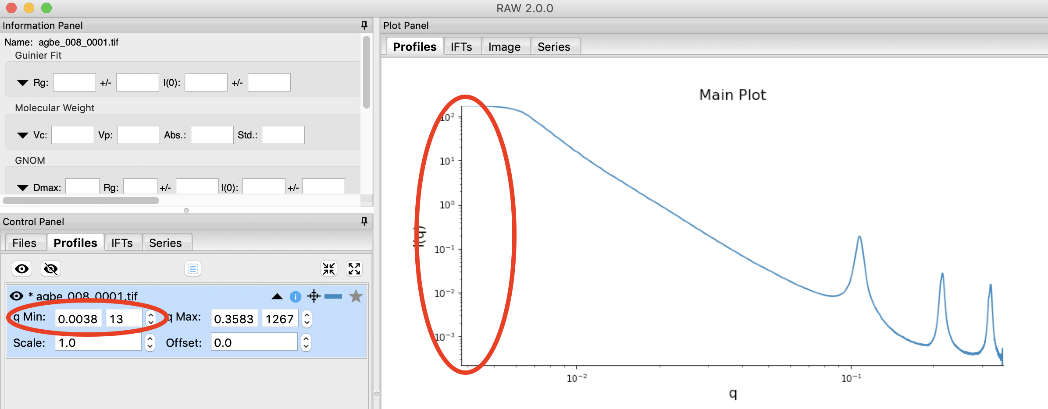The image size is (1048, 409).
Task: Click the agbe_008_0001.tif profile name
Action: 87,296
